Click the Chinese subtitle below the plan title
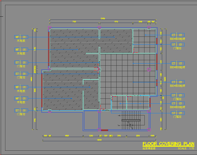The image size is (197, 155). [x=149, y=148]
